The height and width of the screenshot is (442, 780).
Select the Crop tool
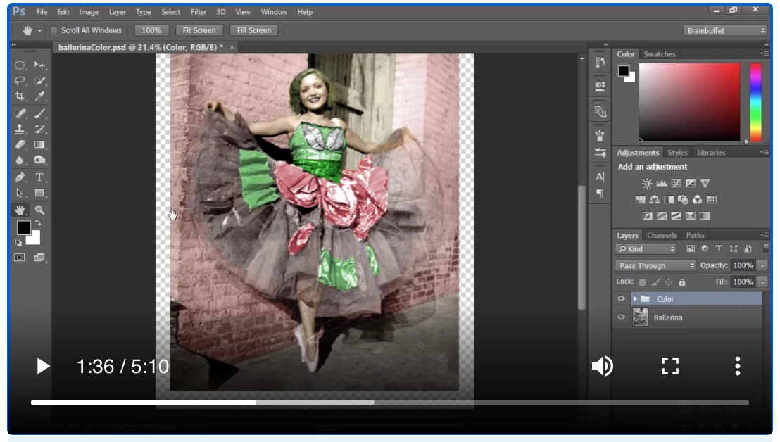click(x=20, y=96)
